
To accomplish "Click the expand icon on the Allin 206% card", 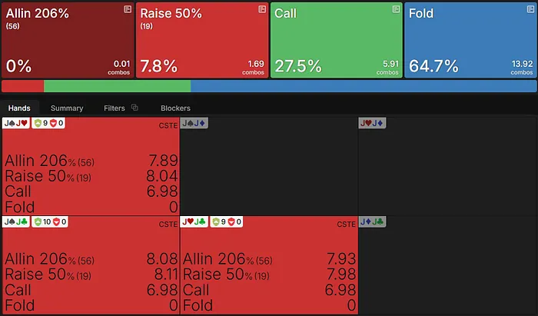I will 128,8.
